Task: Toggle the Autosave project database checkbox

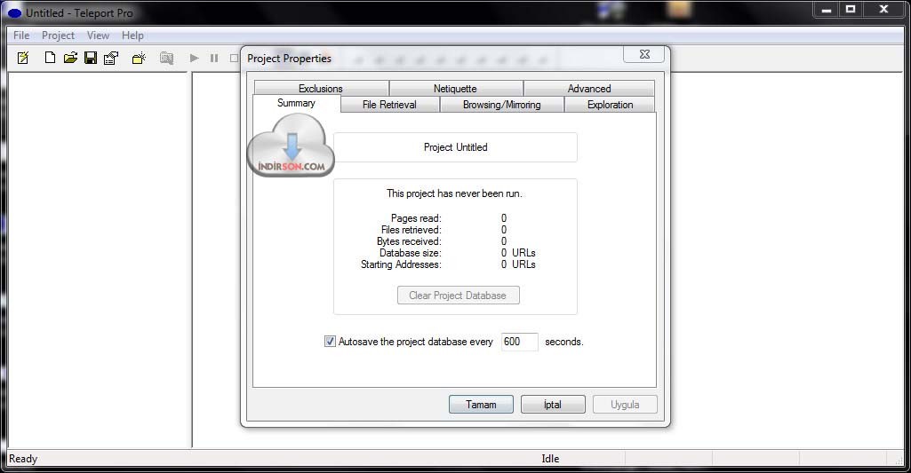Action: [330, 342]
